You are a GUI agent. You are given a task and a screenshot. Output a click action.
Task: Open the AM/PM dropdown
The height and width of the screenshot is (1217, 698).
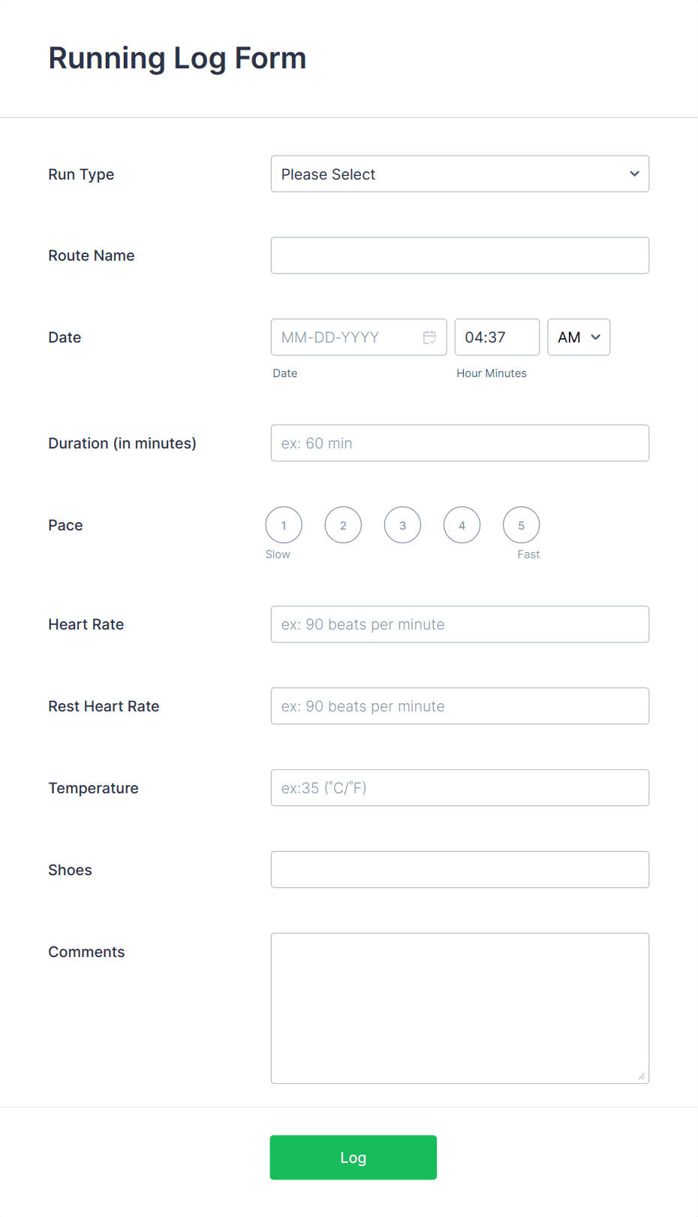click(x=578, y=337)
